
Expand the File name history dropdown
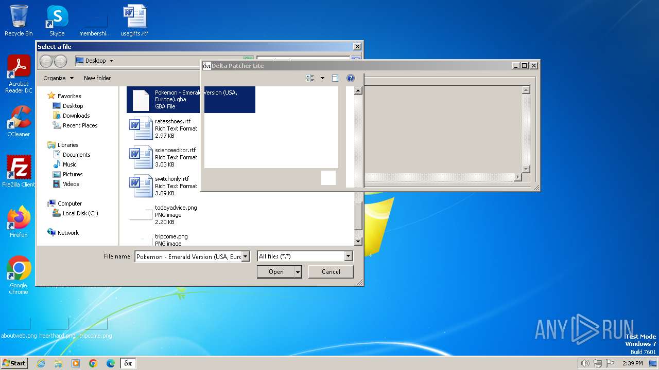(246, 256)
